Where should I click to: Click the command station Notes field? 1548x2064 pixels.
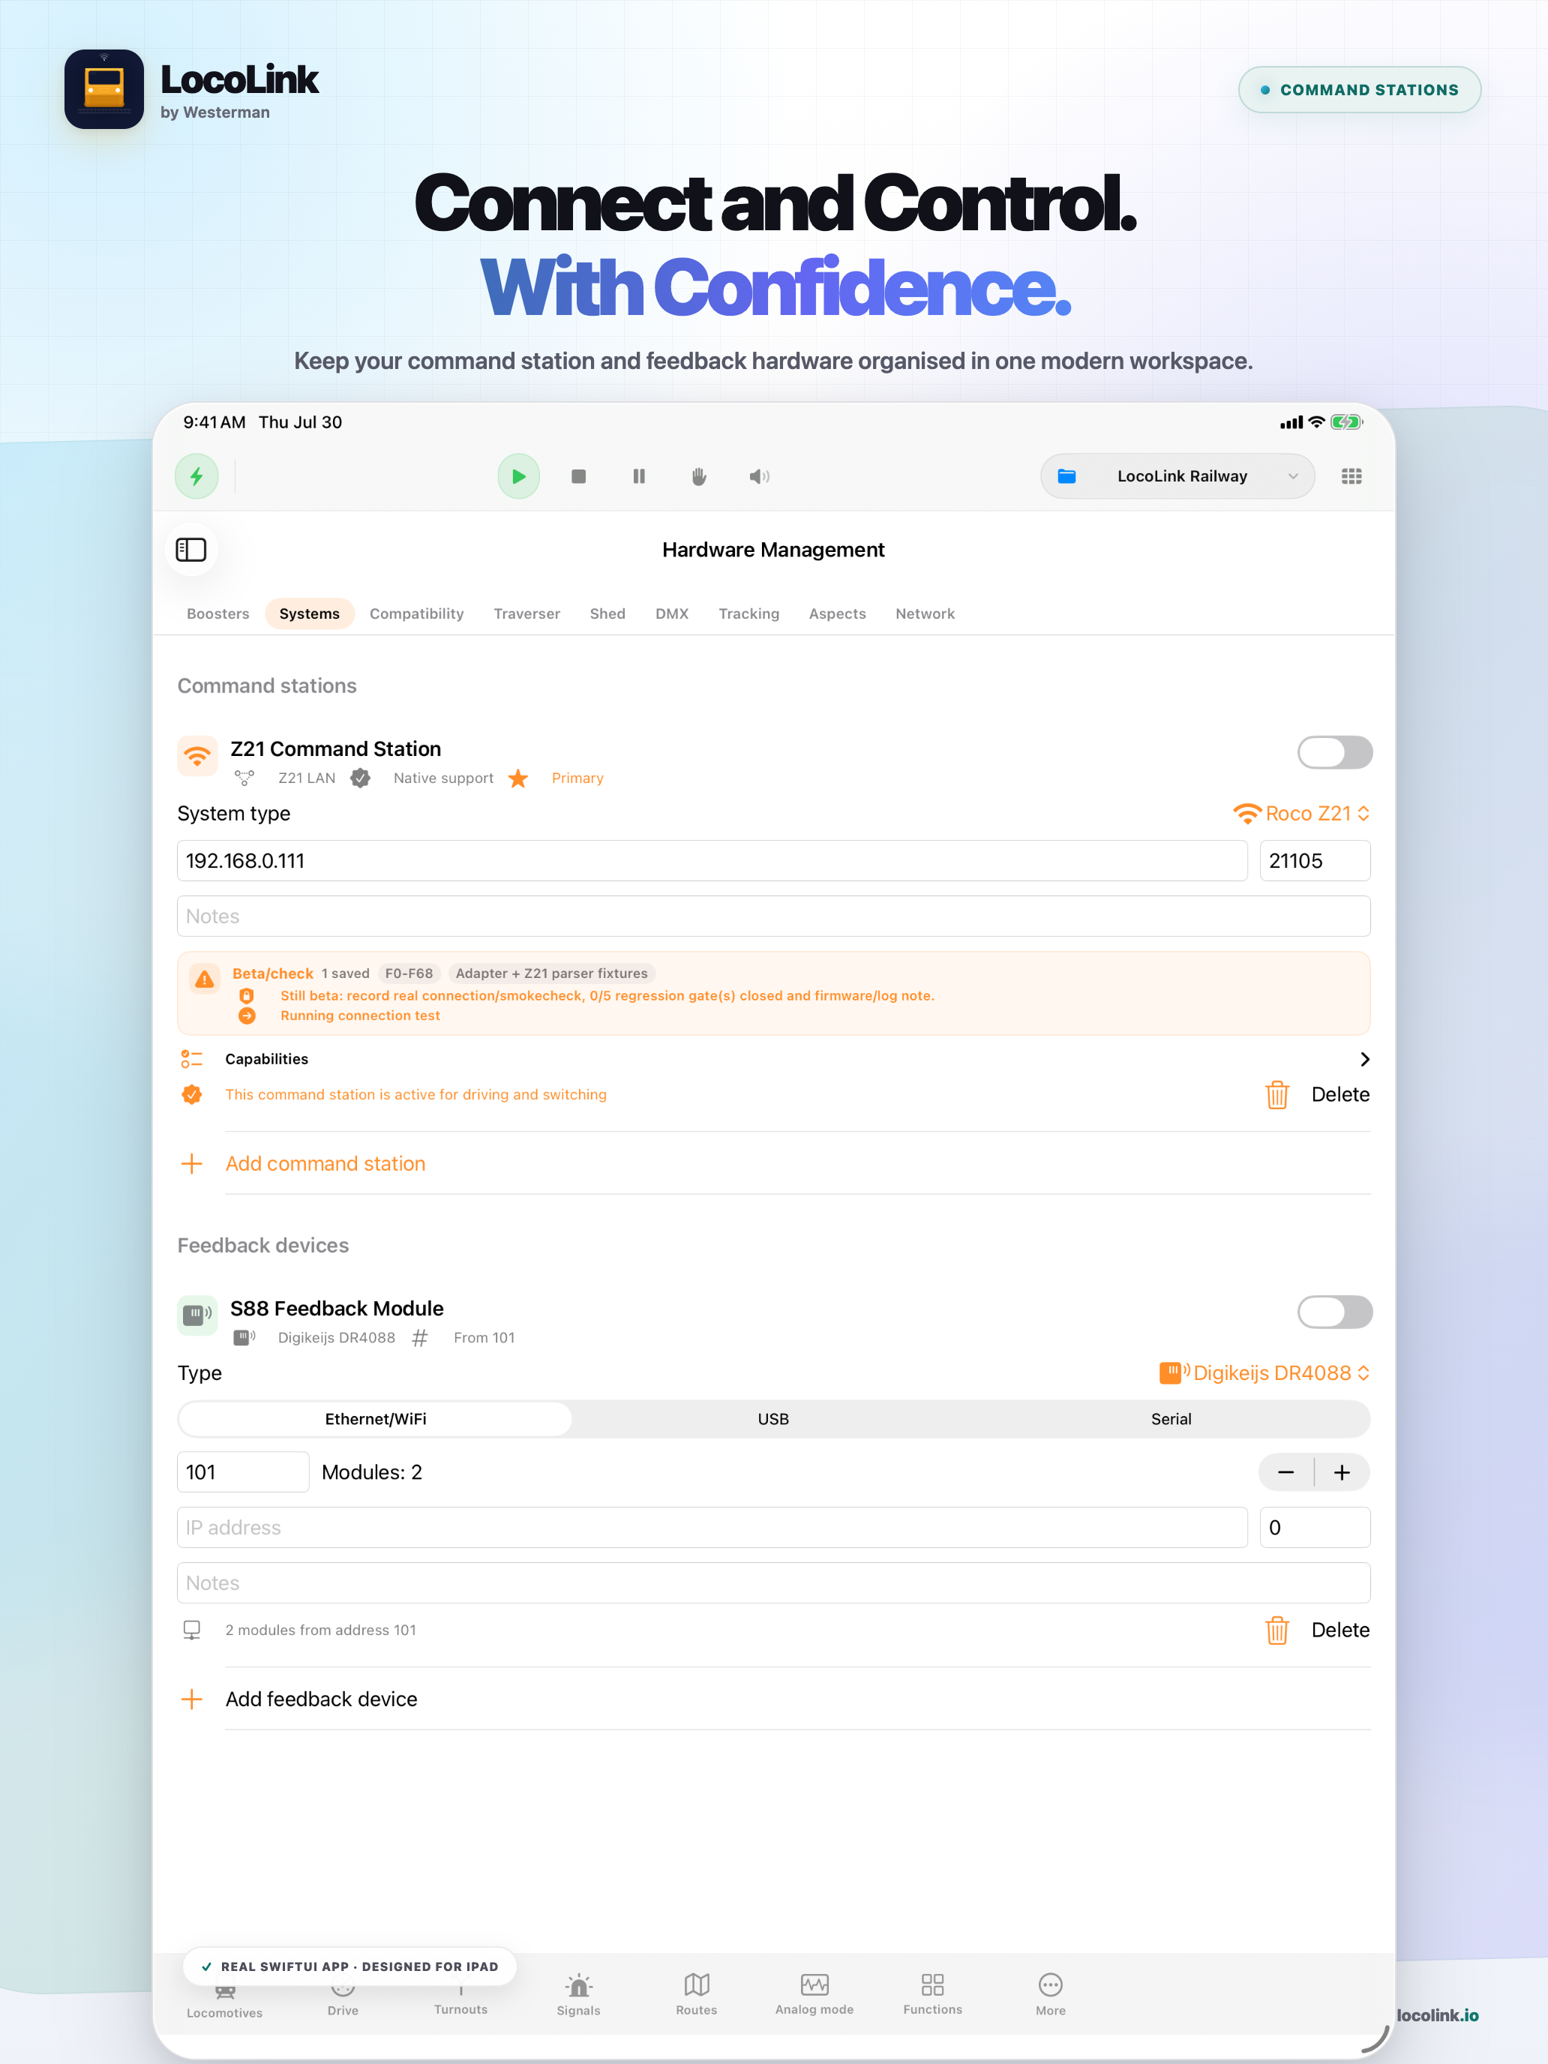pyautogui.click(x=773, y=916)
